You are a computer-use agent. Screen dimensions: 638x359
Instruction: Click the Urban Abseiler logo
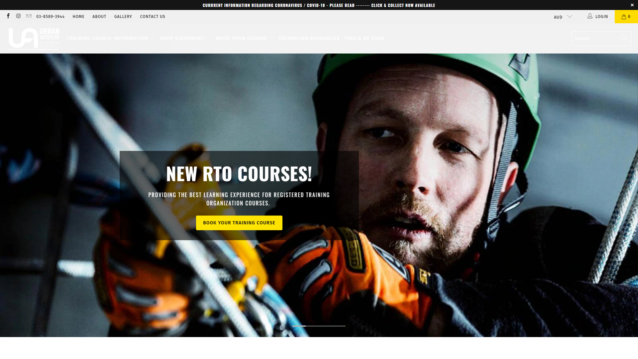pyautogui.click(x=34, y=39)
